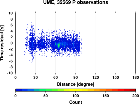Click the colorbar tick label 100

click(76, 96)
